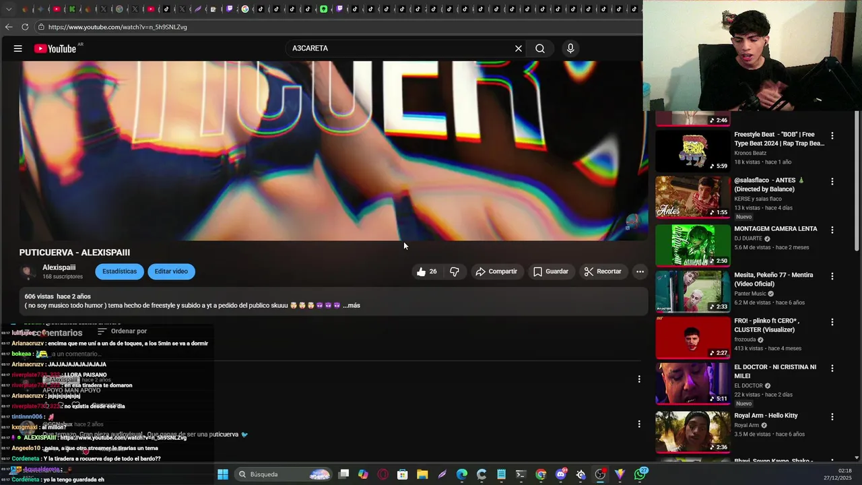Image resolution: width=862 pixels, height=485 pixels.
Task: Open the Opera browser taskbar icon
Action: click(x=383, y=474)
